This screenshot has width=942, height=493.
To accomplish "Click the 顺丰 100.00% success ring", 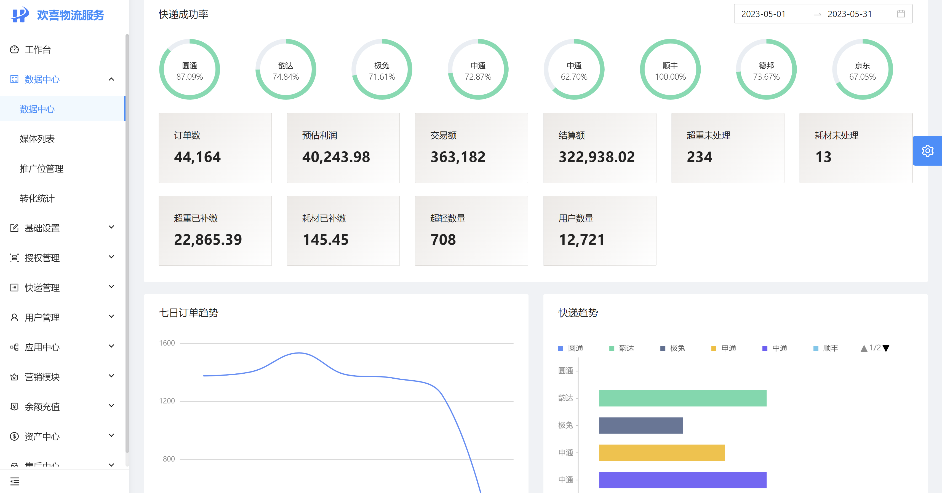I will pyautogui.click(x=670, y=69).
